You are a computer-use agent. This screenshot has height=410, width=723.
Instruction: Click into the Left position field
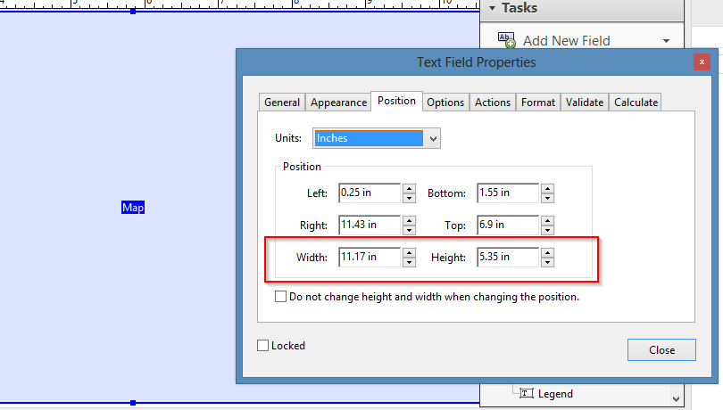pyautogui.click(x=368, y=193)
